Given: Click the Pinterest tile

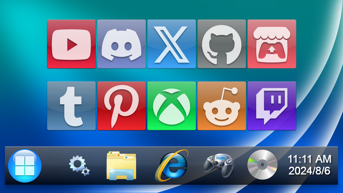Looking at the screenshot, I should click(x=121, y=106).
